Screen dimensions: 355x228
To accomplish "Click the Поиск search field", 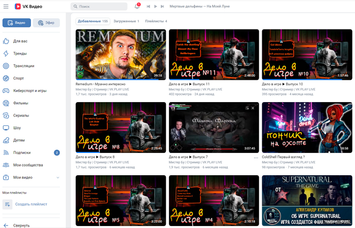I will [99, 7].
